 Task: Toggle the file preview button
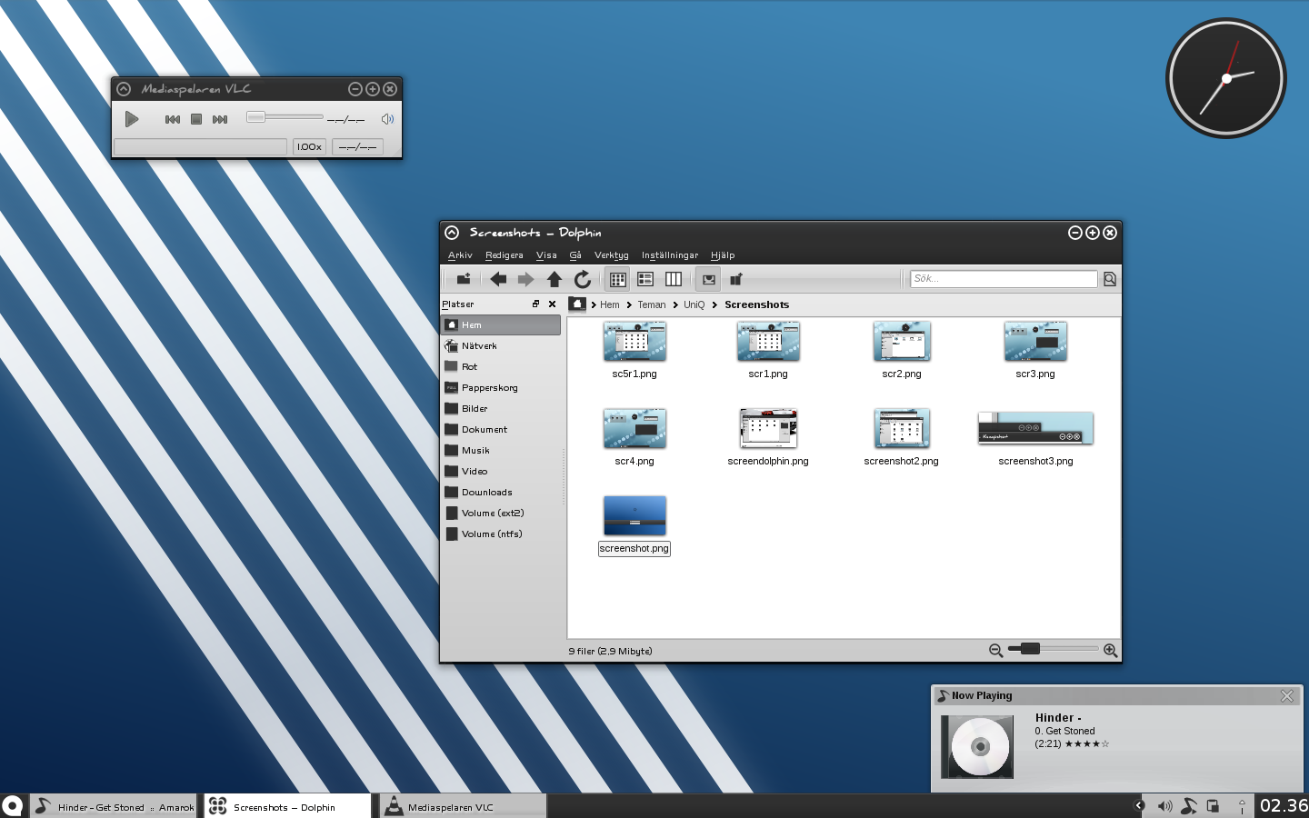[x=709, y=279]
